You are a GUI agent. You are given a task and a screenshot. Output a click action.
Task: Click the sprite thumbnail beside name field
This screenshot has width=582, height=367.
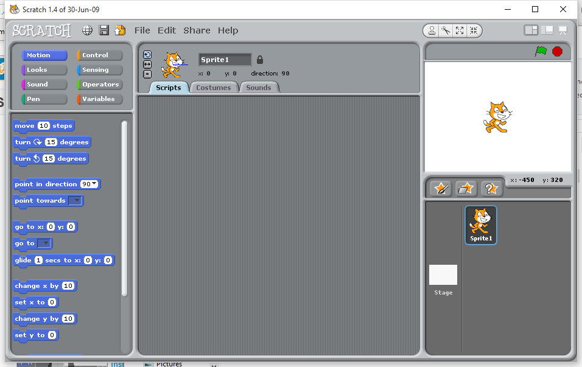click(x=174, y=65)
